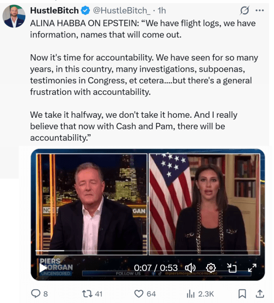
Task: Open HustleBitch profile picture
Action: point(14,16)
